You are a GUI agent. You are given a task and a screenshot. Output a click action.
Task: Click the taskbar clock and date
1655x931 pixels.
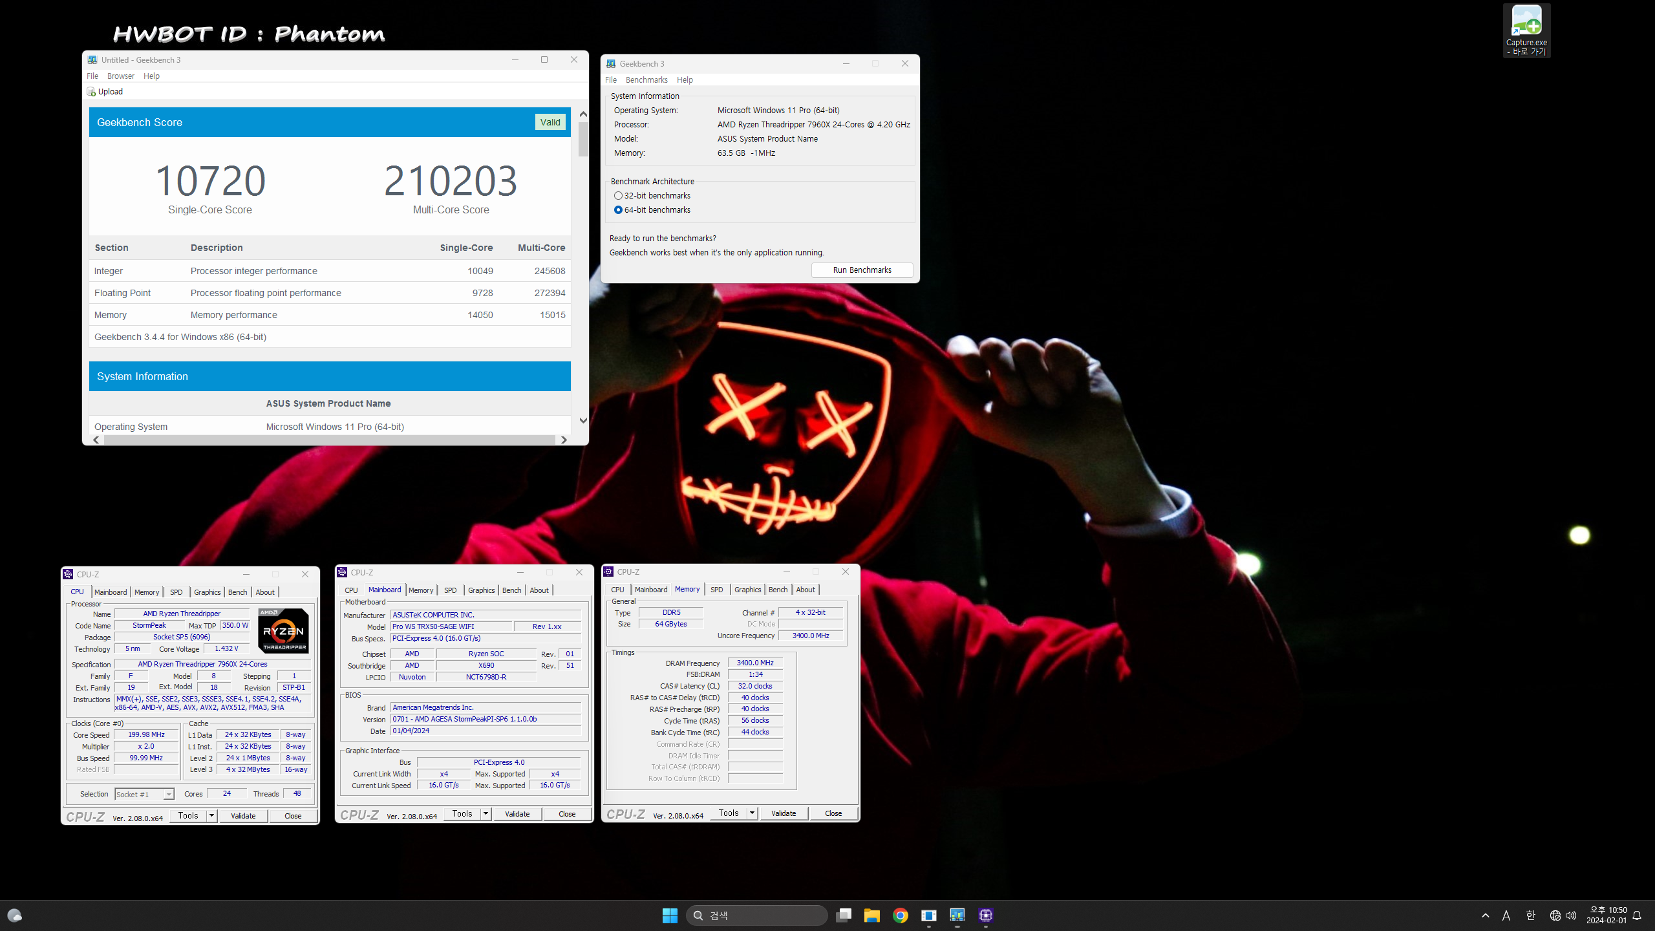click(1607, 915)
